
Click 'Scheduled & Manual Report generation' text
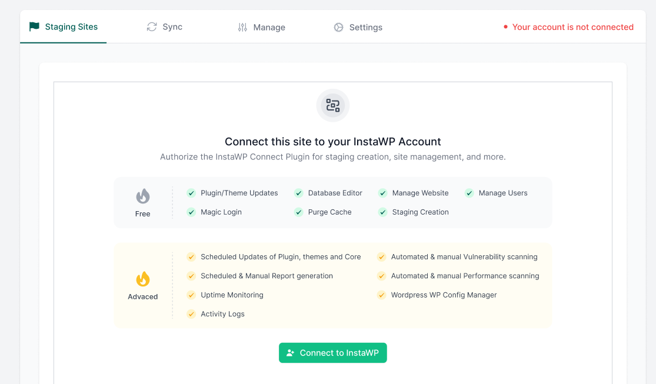click(267, 276)
